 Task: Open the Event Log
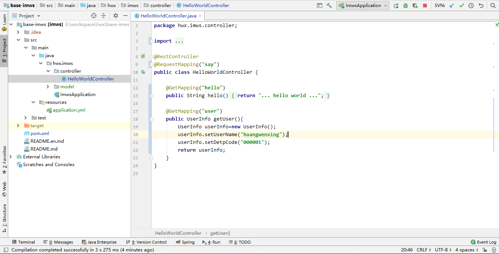[483, 242]
